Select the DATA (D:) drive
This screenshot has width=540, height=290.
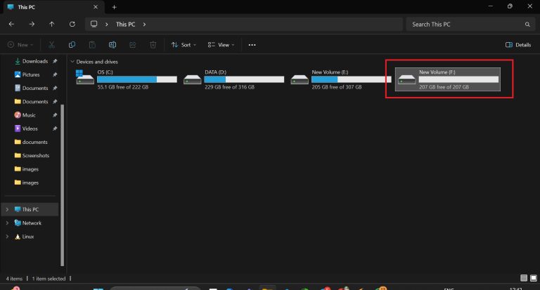(x=233, y=79)
